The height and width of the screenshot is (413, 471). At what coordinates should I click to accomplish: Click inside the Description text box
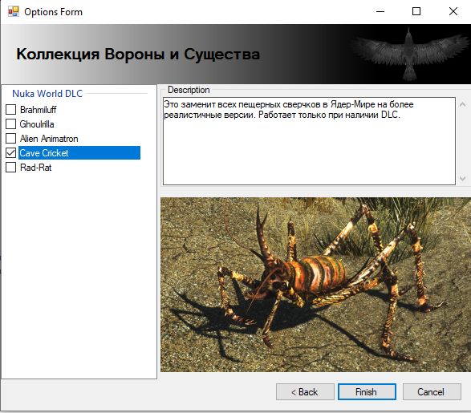(309, 141)
